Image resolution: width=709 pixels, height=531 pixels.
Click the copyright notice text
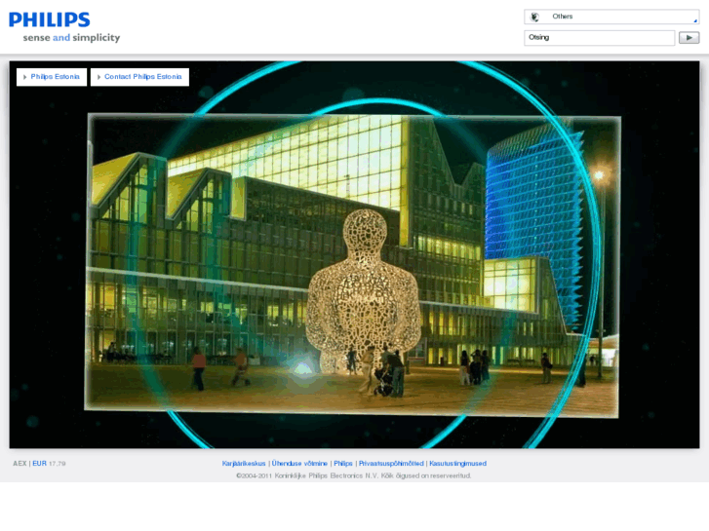[354, 475]
